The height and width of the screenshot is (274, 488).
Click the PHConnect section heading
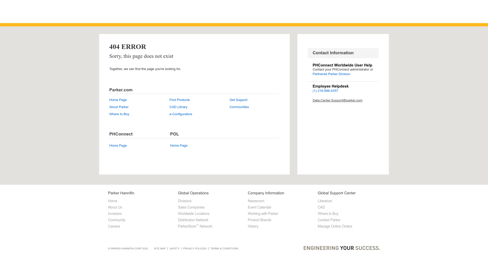tap(121, 134)
